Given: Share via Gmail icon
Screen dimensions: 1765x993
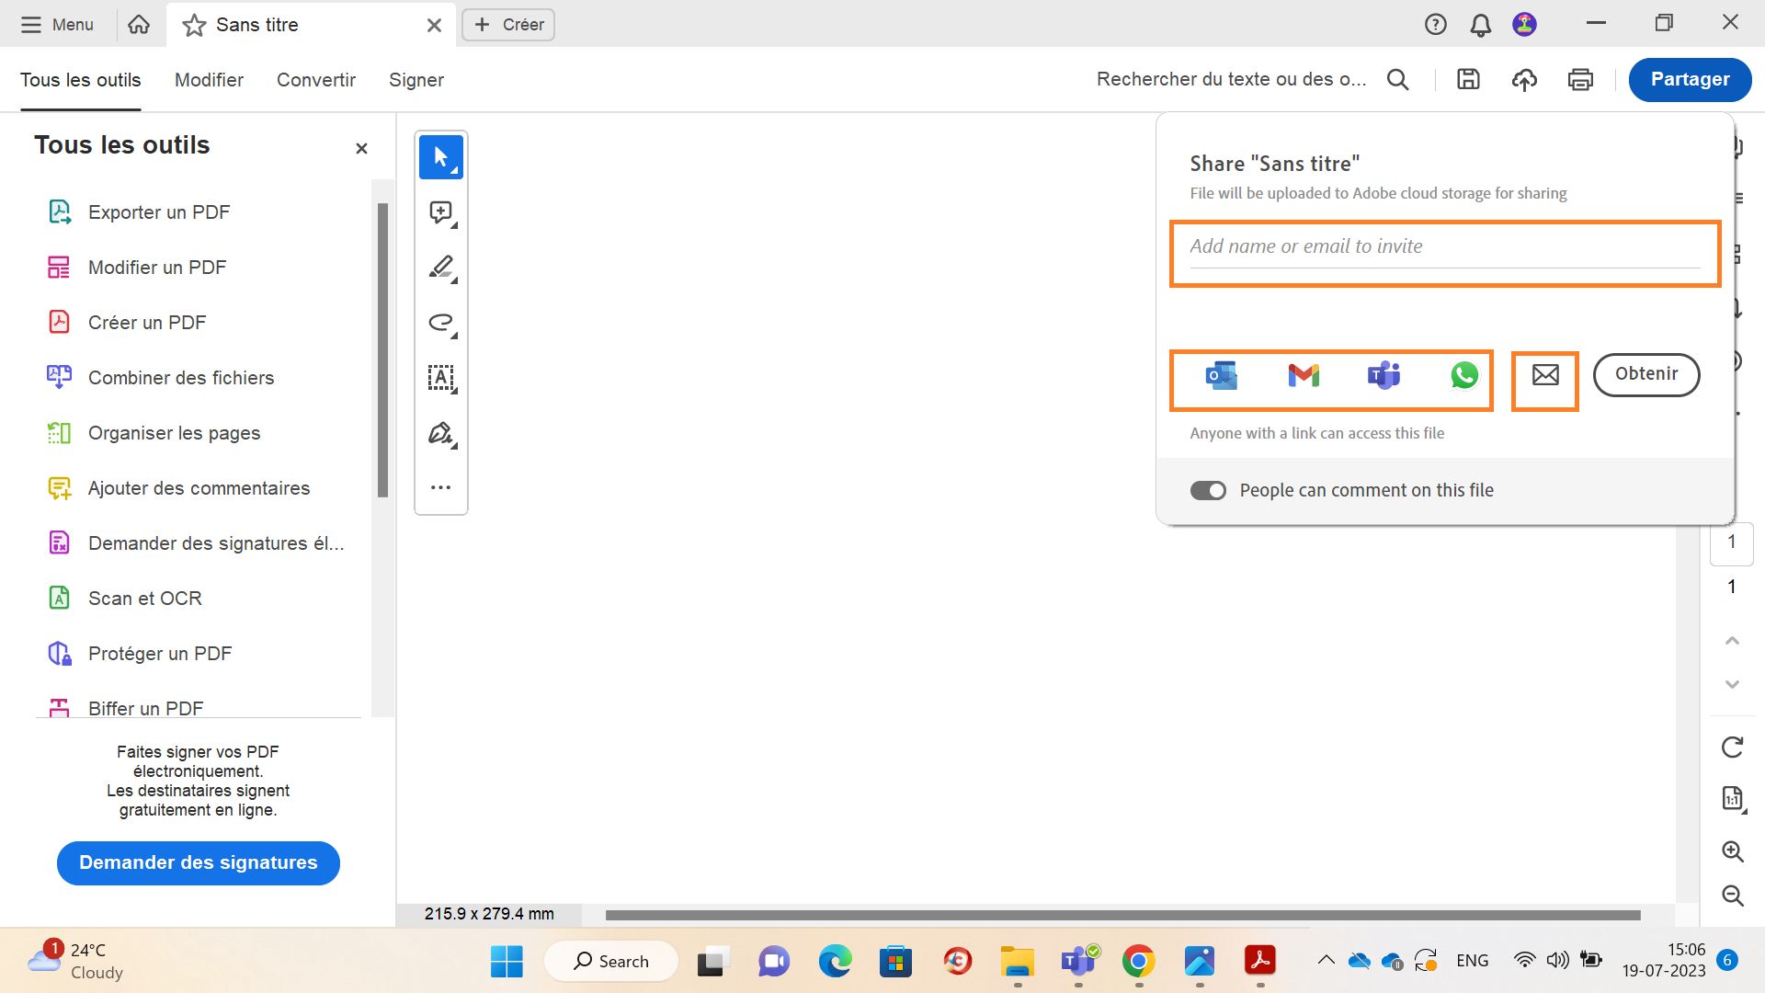Looking at the screenshot, I should [x=1304, y=375].
